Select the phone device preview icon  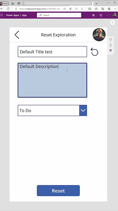tap(110, 45)
